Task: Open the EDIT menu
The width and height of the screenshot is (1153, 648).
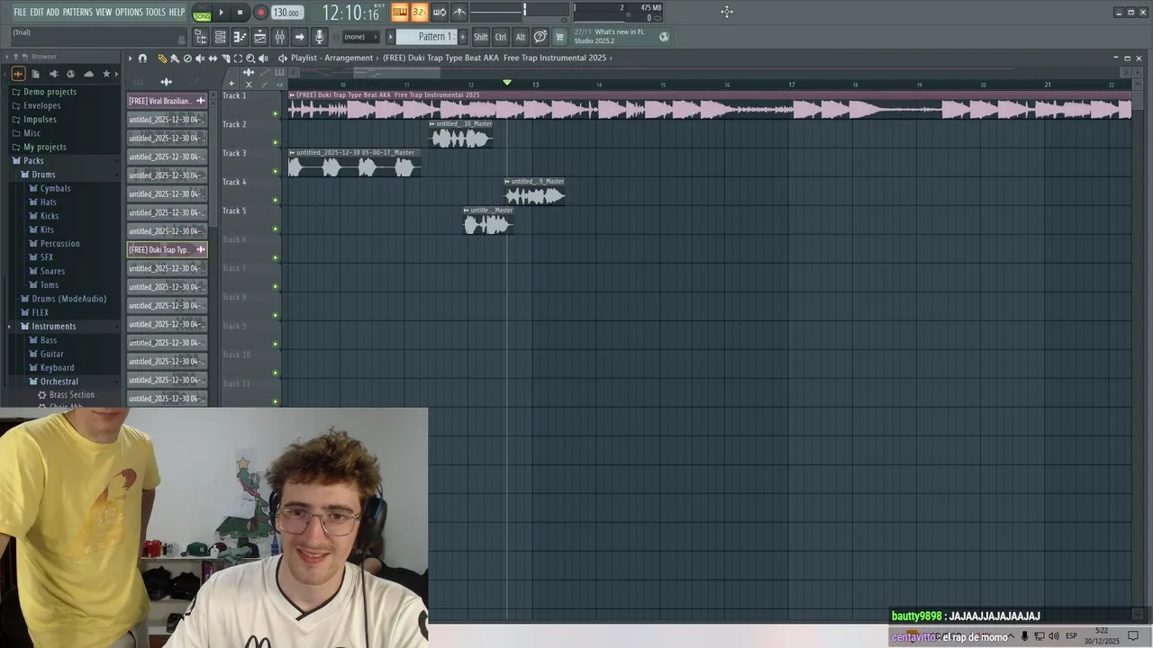Action: 37,12
